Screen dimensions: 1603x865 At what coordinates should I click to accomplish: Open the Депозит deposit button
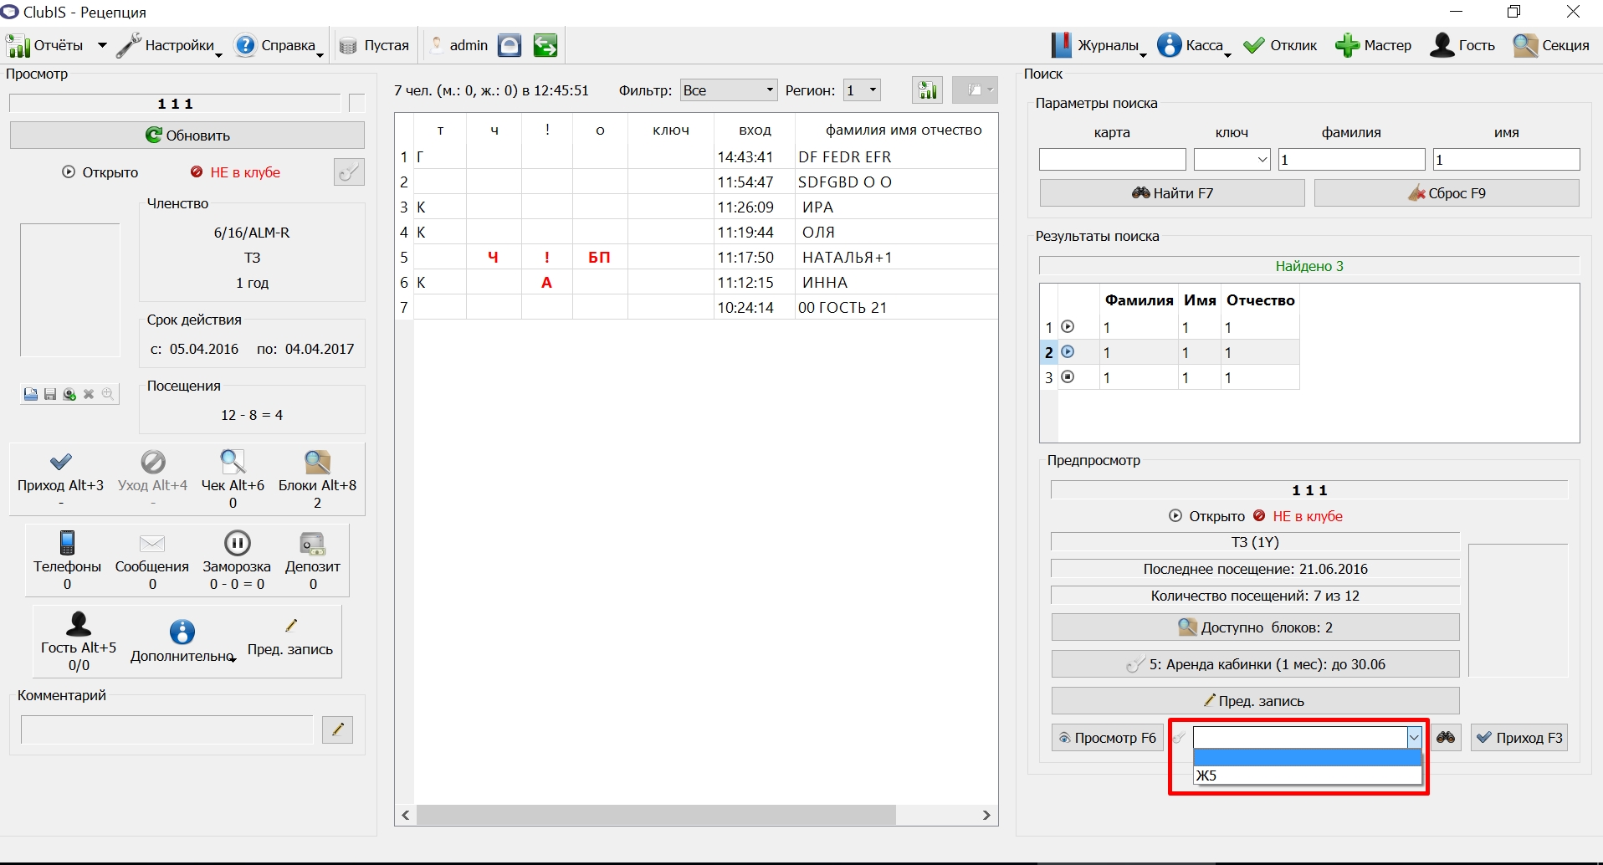[x=313, y=560]
